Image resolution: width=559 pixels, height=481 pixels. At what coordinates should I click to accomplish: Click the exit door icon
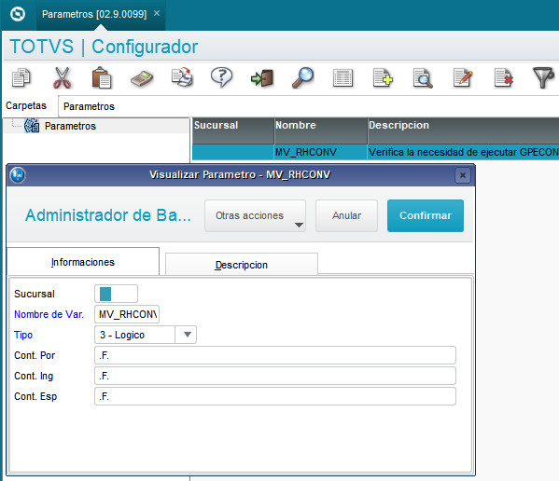pos(262,78)
